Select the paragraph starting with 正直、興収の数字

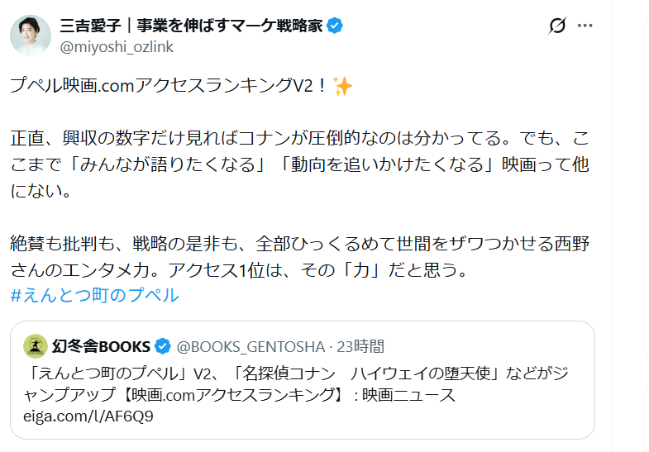coord(299,164)
